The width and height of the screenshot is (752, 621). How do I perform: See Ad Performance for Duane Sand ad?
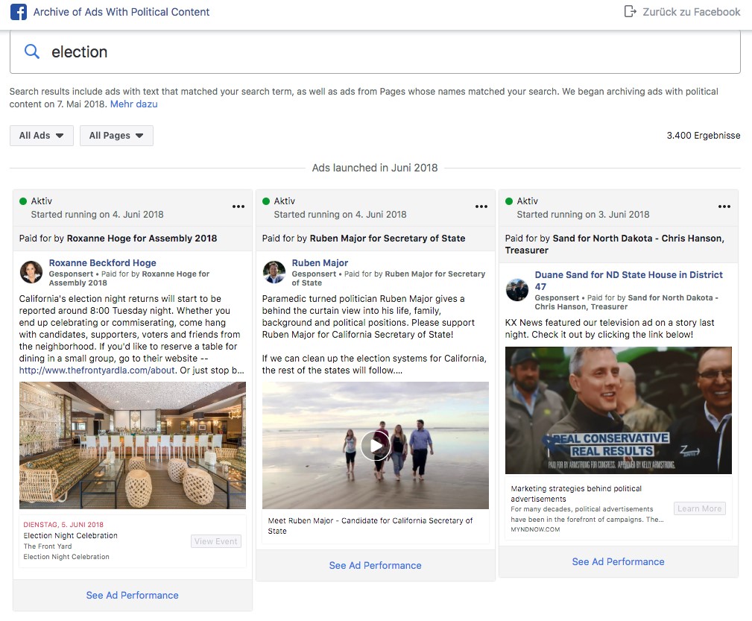(x=618, y=561)
